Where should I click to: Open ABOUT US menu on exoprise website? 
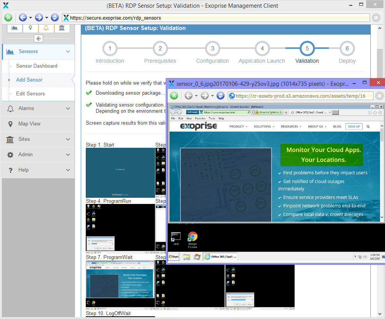click(317, 127)
